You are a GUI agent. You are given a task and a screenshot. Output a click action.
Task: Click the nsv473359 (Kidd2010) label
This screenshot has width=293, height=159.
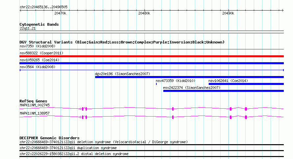(175, 81)
